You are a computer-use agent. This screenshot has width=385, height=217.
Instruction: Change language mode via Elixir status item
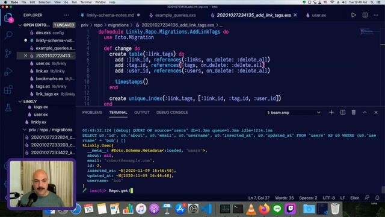354,198
